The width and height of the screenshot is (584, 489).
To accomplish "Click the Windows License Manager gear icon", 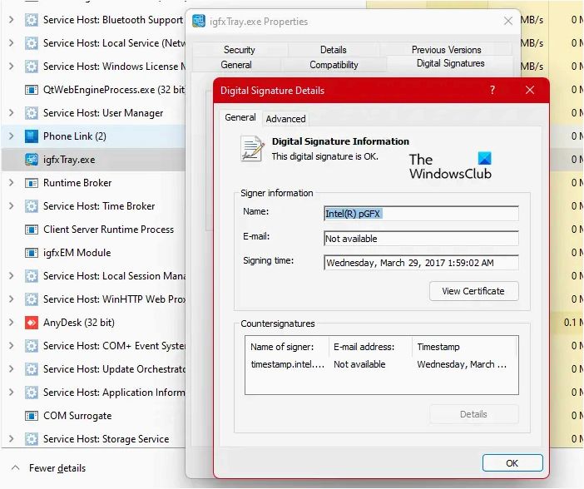I will (x=32, y=67).
